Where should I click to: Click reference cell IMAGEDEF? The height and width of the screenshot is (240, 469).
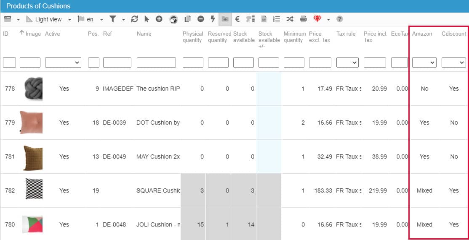[118, 89]
